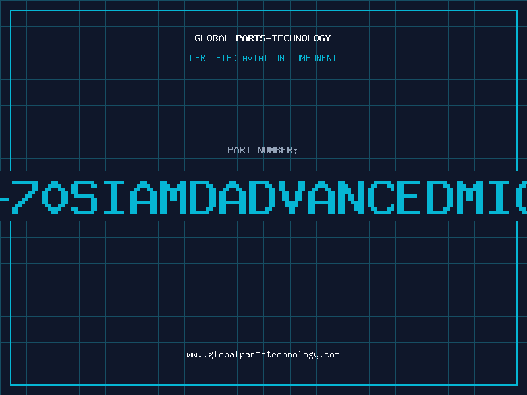Click the word PART in the label

[239, 150]
